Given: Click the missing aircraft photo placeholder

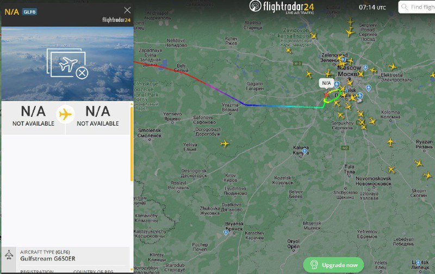Looking at the screenshot, I should pos(67,64).
